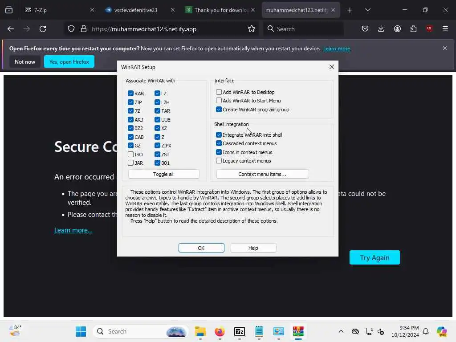This screenshot has height=342, width=456.
Task: Click the WinRAR taskbar icon
Action: tap(298, 331)
